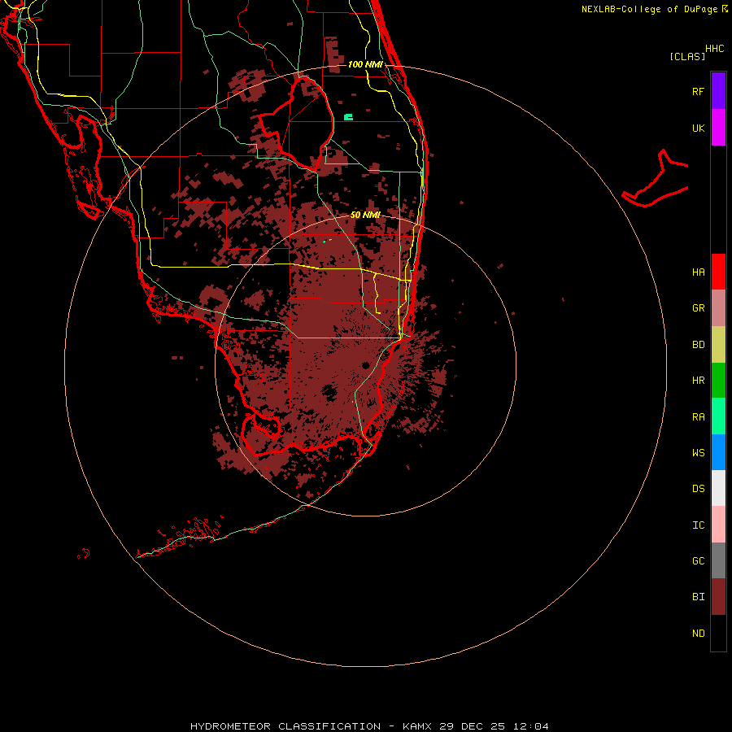Click the 50 NMI range ring label
This screenshot has height=732, width=732.
point(365,215)
